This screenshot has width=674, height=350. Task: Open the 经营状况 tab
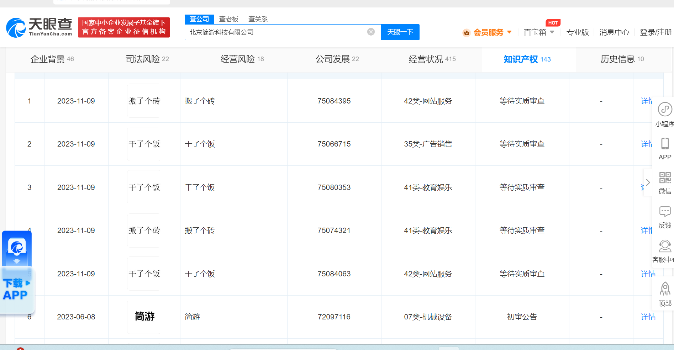pyautogui.click(x=432, y=59)
